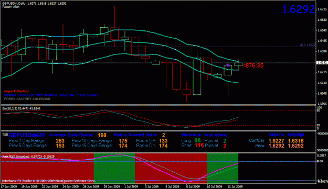Click the 1.6630 price axis label
Viewport: 328px width, 189px height.
tap(322, 20)
